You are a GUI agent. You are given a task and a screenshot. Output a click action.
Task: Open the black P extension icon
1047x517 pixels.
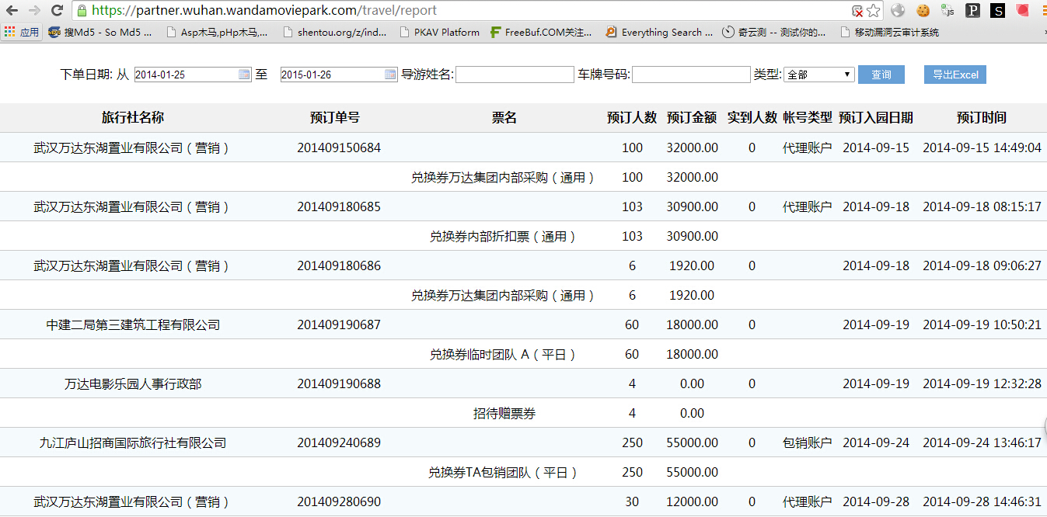pyautogui.click(x=972, y=11)
